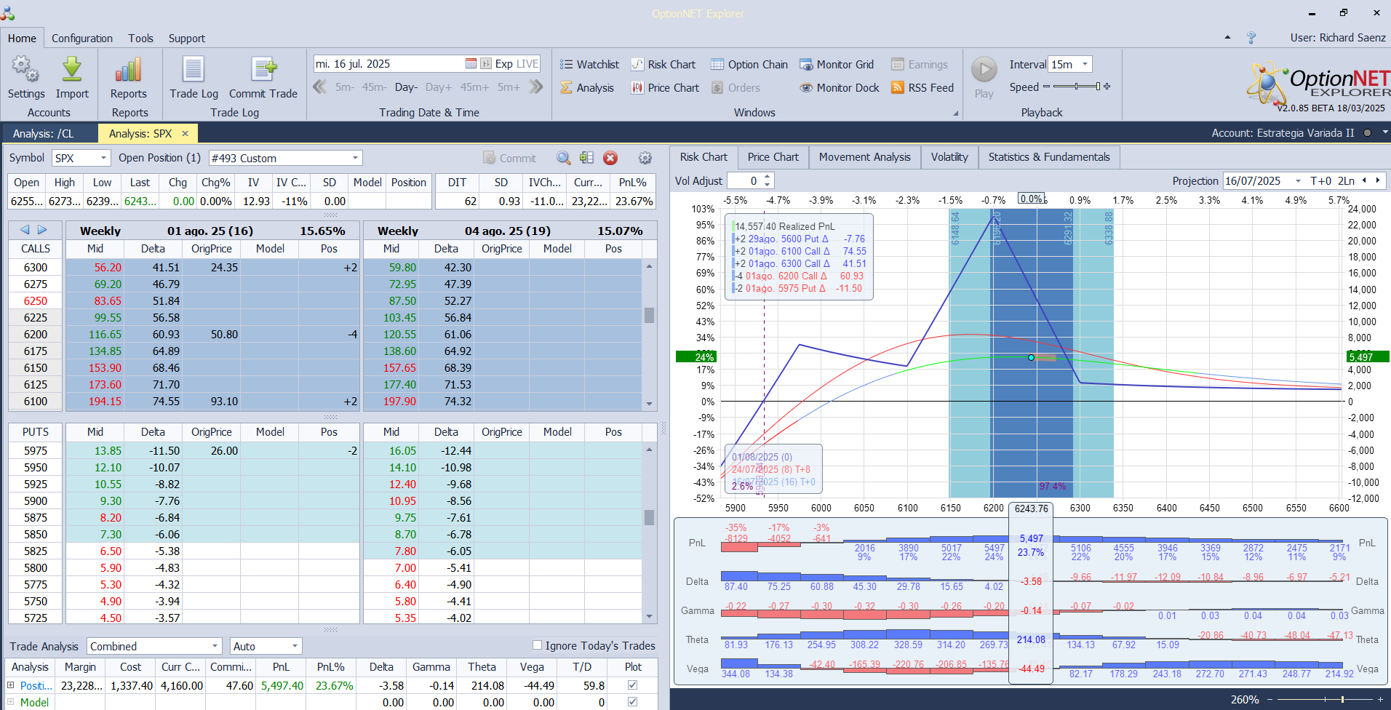1391x710 pixels.
Task: Open the Risk Chart window
Action: [663, 65]
